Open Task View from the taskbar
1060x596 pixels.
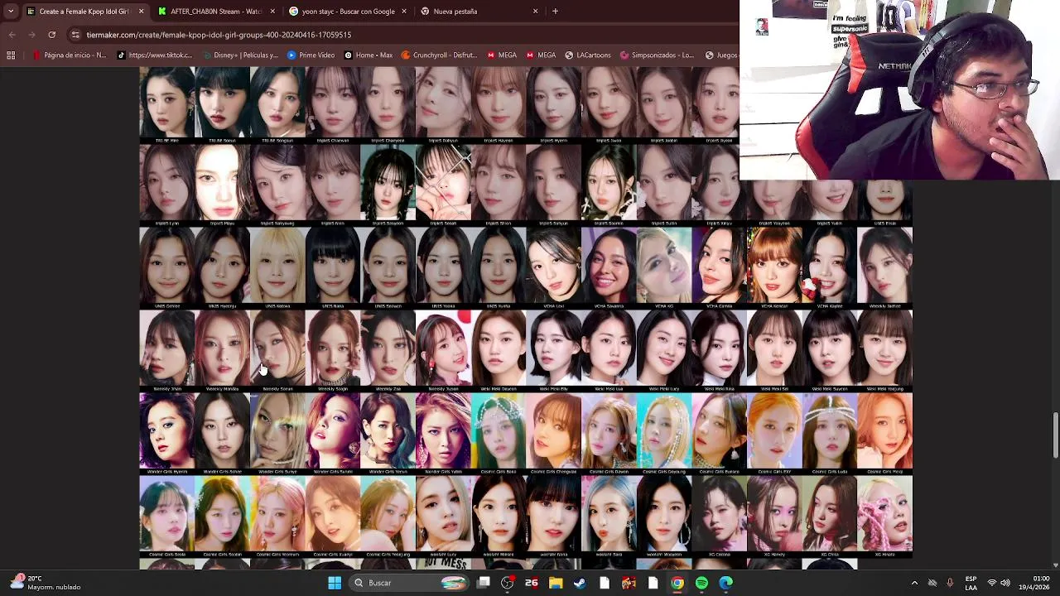[484, 583]
